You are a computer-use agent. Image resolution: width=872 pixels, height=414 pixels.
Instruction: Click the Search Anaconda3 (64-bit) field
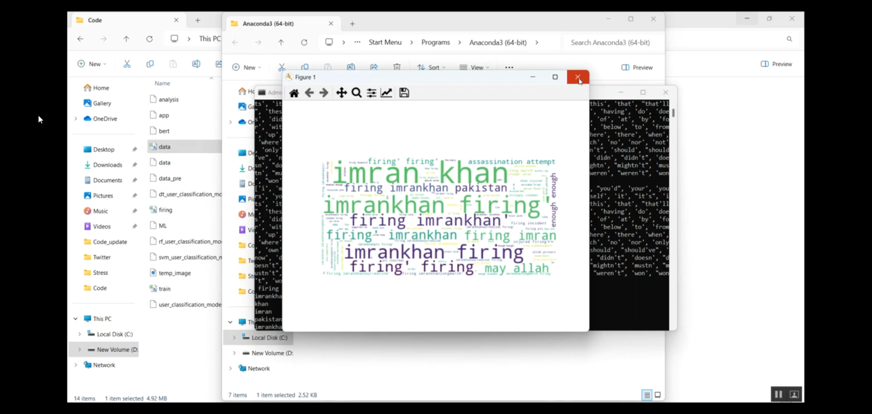610,42
